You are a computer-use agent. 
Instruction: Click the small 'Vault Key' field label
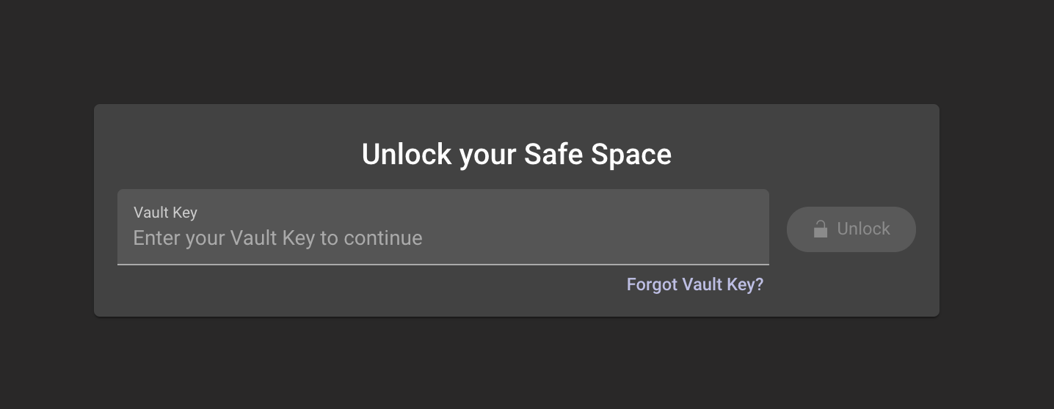pos(165,213)
